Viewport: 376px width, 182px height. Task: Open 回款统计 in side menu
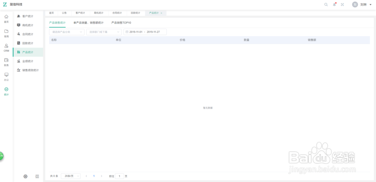coord(28,43)
